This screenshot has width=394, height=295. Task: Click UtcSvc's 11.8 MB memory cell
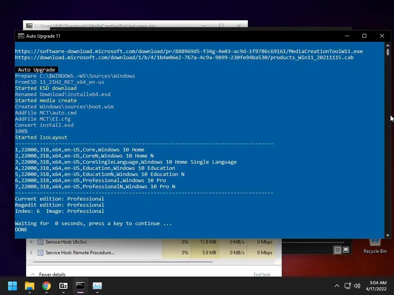205,242
